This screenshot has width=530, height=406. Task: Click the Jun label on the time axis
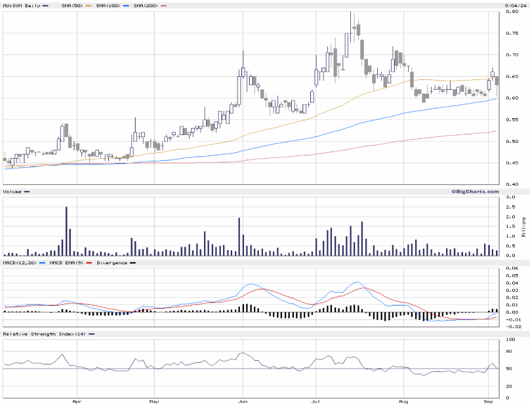pos(243,400)
